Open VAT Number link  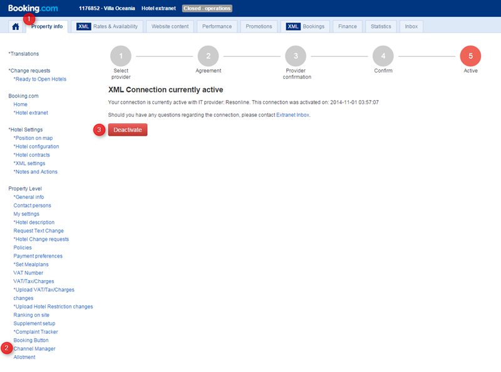point(28,273)
